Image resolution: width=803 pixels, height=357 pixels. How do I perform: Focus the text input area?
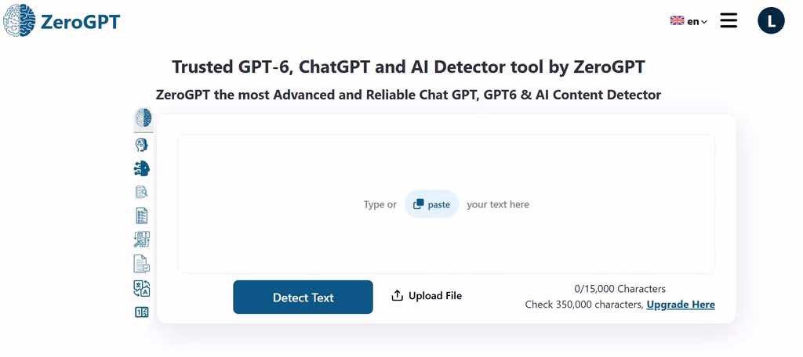[446, 204]
